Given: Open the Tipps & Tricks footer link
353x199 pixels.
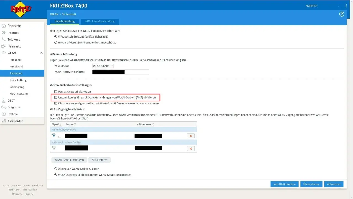Looking at the screenshot, I should [30, 190].
